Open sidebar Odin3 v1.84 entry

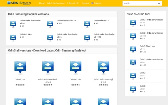click(143, 73)
